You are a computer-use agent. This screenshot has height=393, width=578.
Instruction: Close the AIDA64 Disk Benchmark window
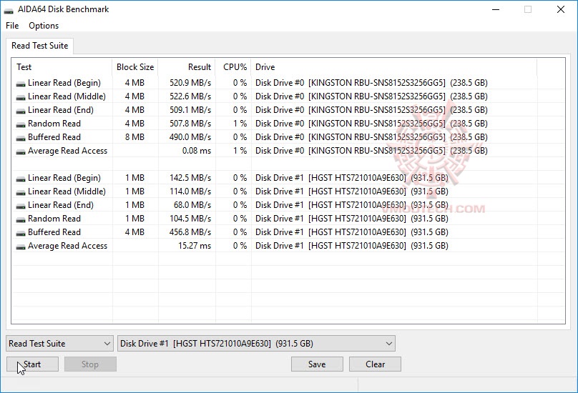[x=561, y=9]
